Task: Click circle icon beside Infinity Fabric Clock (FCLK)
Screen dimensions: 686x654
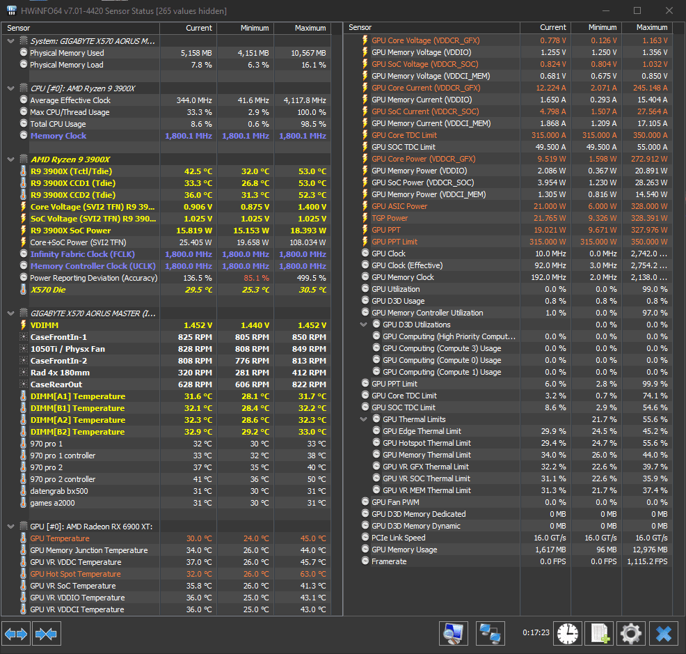Action: (x=24, y=254)
